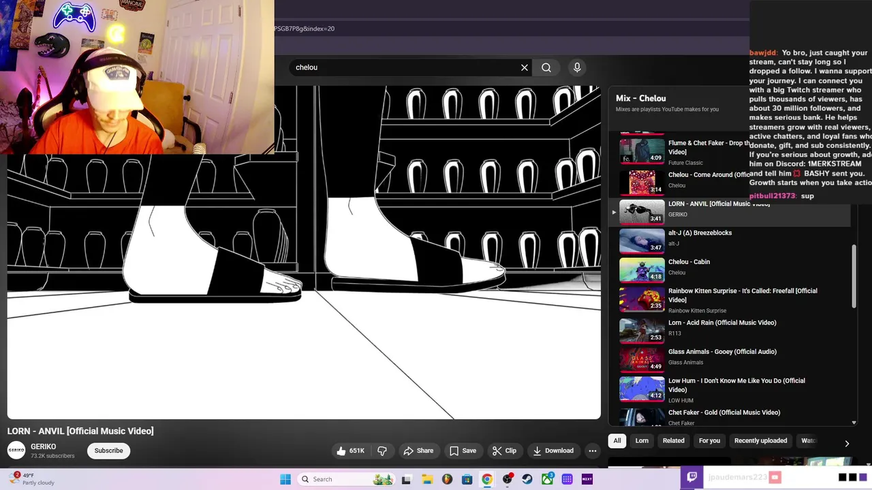Launch FL Studio from the taskbar

pyautogui.click(x=447, y=479)
